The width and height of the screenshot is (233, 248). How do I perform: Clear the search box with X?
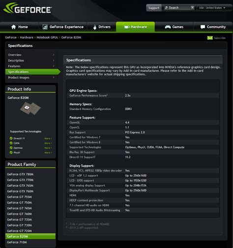tap(192, 7)
